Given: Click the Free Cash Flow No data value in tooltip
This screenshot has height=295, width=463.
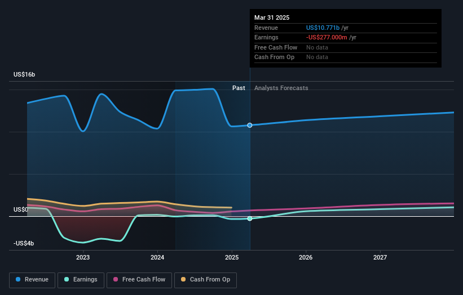Looking at the screenshot, I should (x=317, y=47).
